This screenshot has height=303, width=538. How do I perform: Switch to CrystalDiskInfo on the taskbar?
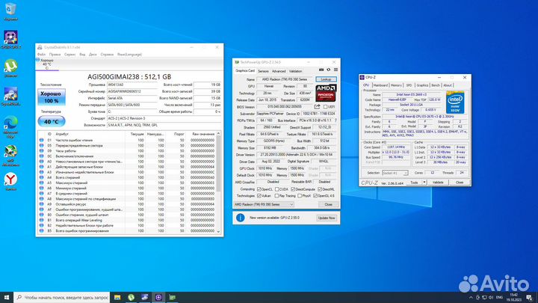[x=145, y=297]
